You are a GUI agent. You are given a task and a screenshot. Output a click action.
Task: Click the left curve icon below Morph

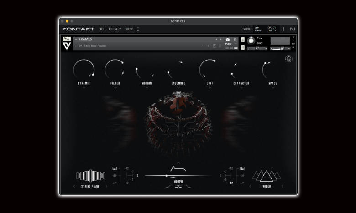pyautogui.click(x=169, y=186)
